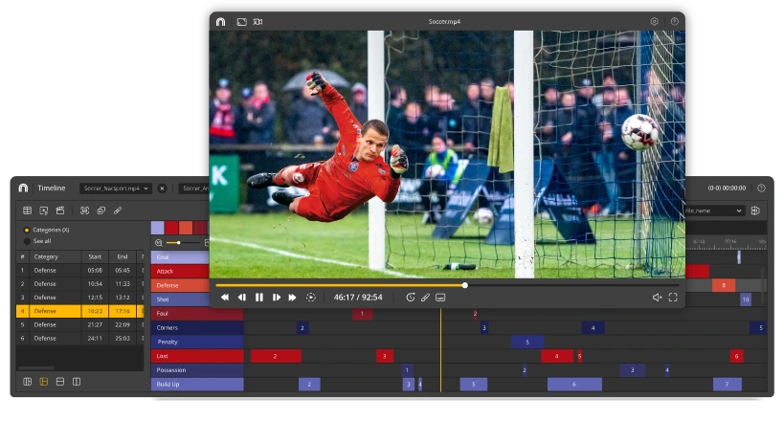Viewport: 784px width, 421px height.
Task: Mute the video audio
Action: [657, 298]
